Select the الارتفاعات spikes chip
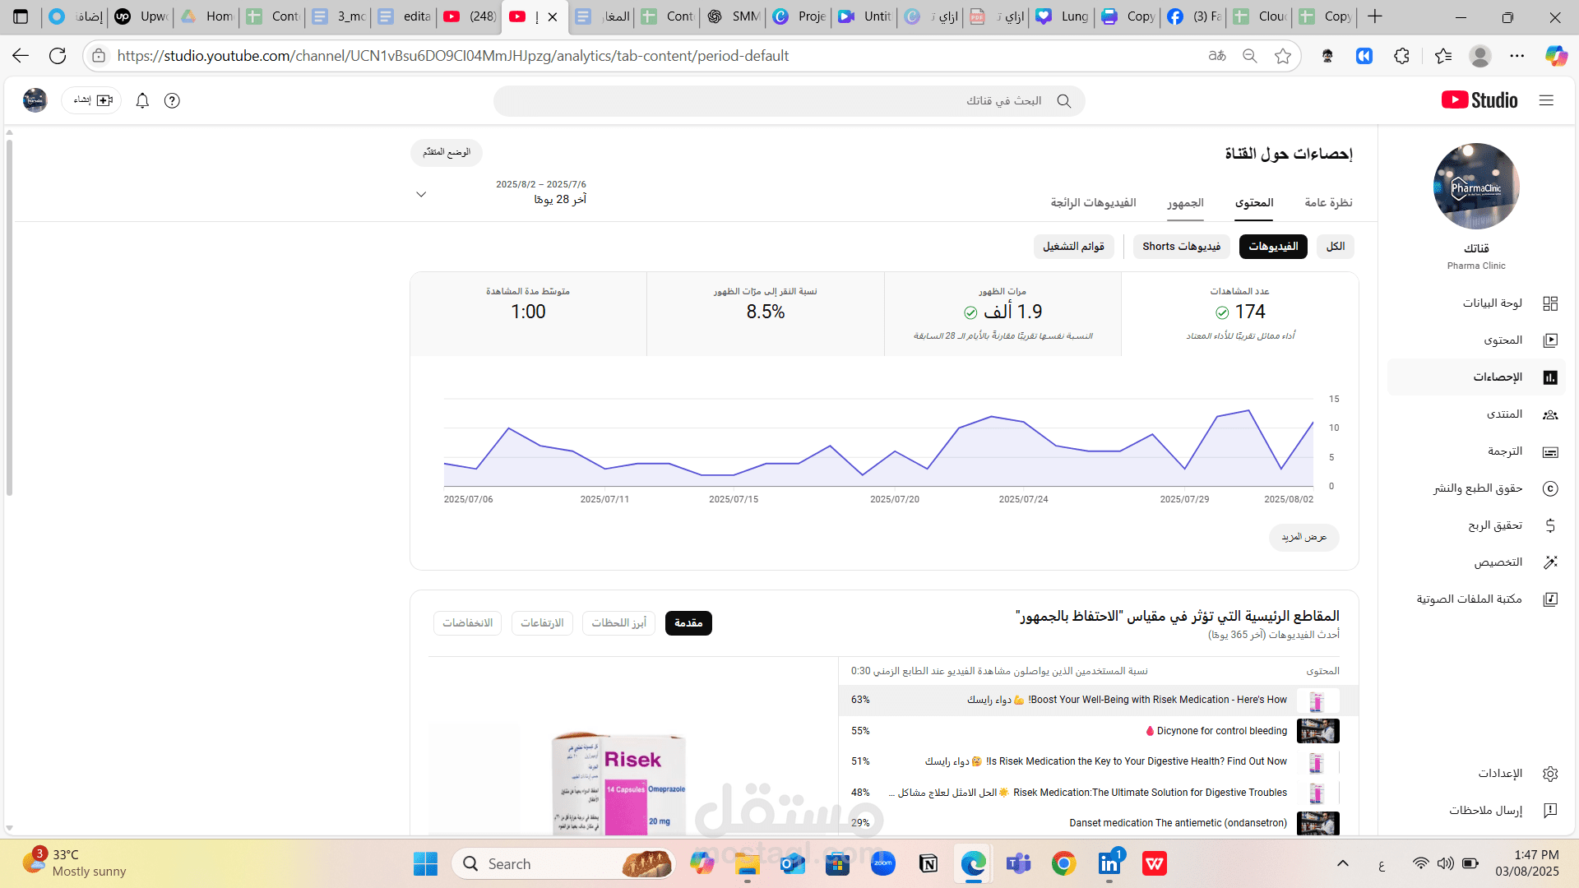This screenshot has height=888, width=1579. (542, 623)
